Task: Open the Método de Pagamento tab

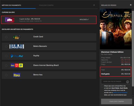Action: 12,5
